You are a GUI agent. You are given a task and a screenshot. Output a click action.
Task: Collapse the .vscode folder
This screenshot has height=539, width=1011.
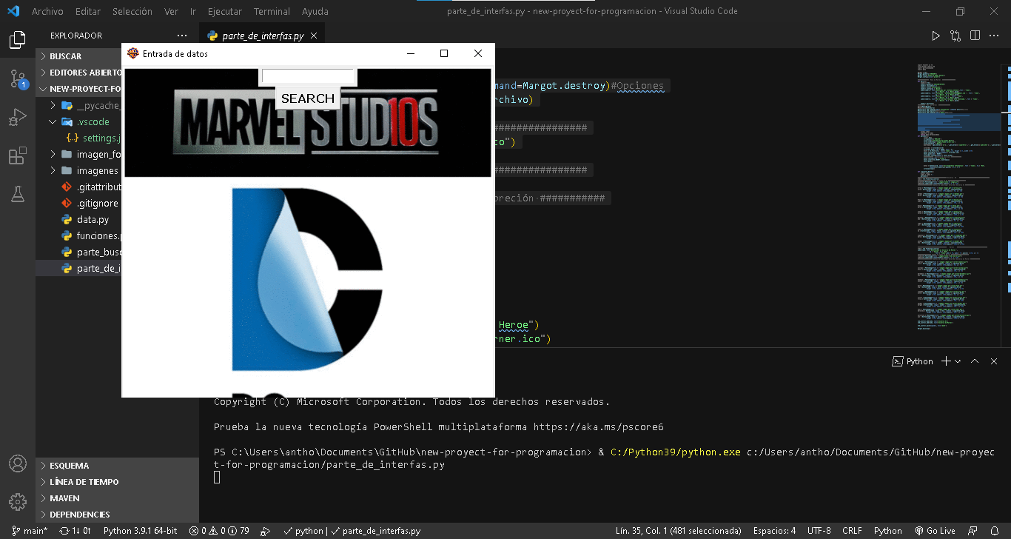coord(117,121)
